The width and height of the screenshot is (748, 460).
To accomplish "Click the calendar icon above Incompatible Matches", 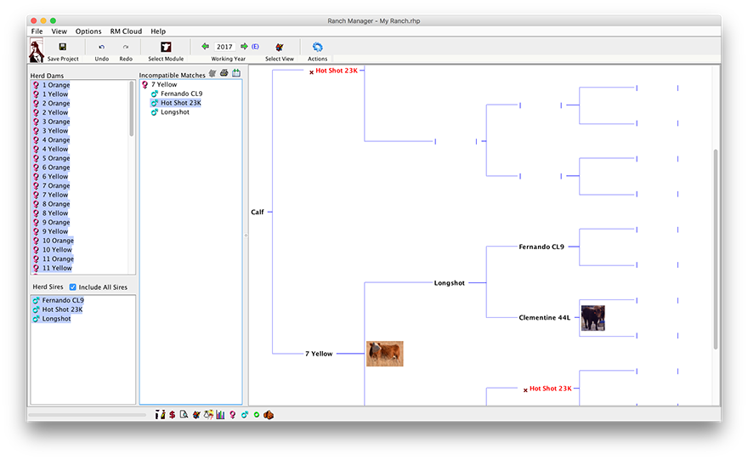I will point(236,74).
